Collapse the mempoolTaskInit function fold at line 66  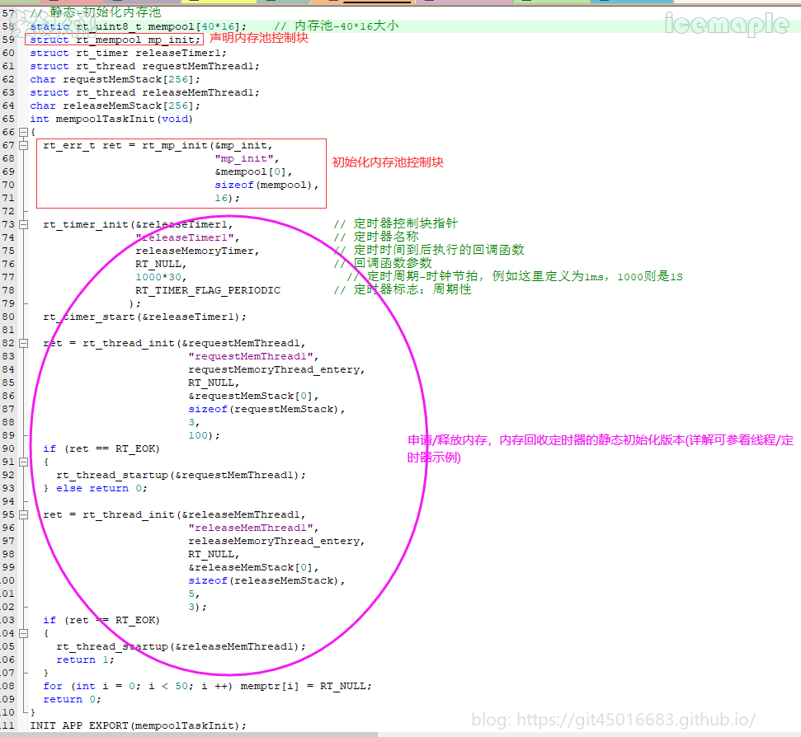click(22, 132)
